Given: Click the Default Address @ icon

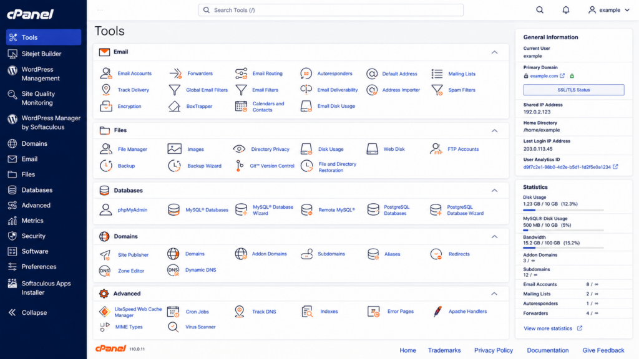Looking at the screenshot, I should (x=372, y=74).
